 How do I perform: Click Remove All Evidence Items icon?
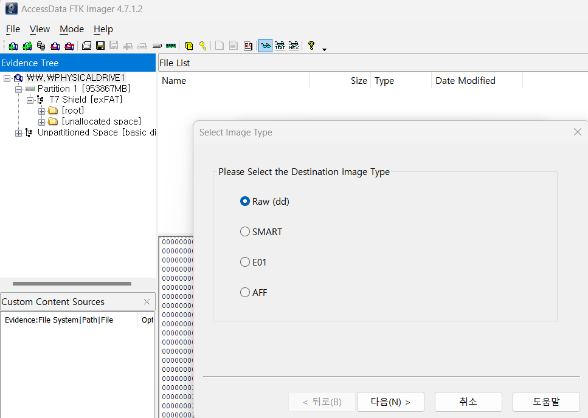69,46
